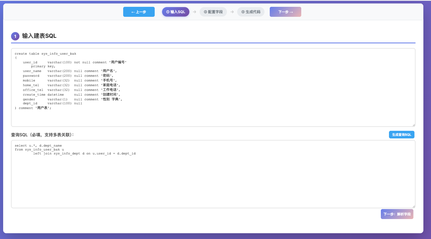Click the 输入建表SQL section title
The height and width of the screenshot is (239, 431).
[39, 36]
